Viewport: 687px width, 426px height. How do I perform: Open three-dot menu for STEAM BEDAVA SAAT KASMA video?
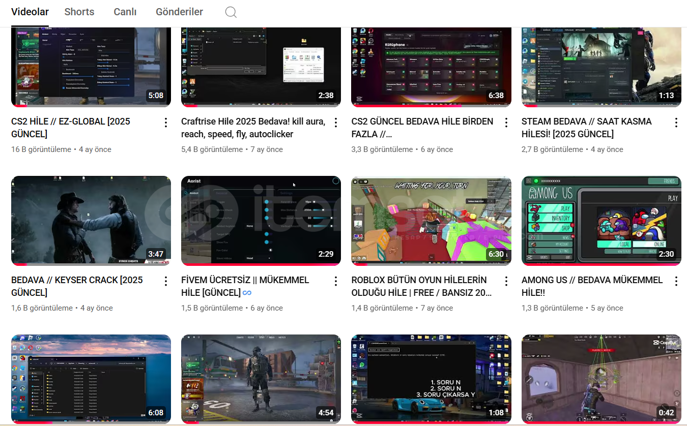tap(676, 123)
